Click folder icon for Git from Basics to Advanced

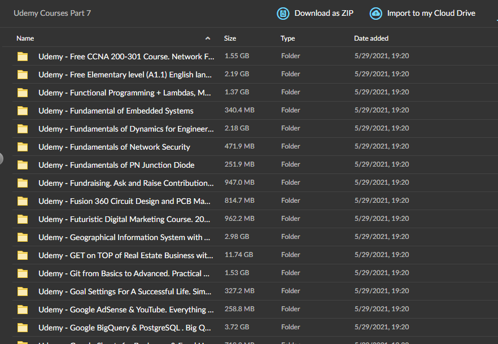tap(23, 273)
